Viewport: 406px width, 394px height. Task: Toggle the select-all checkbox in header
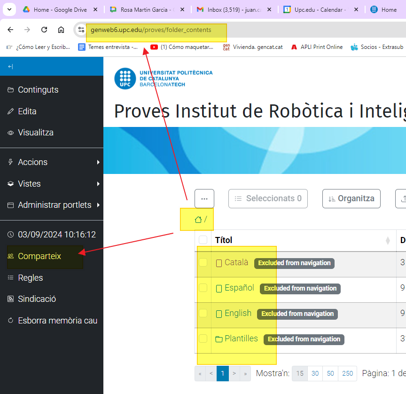click(x=203, y=240)
